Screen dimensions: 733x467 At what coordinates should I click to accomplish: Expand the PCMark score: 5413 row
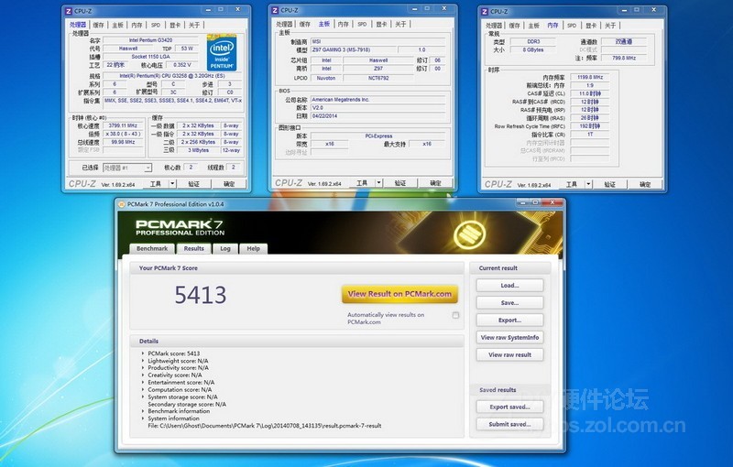click(143, 353)
